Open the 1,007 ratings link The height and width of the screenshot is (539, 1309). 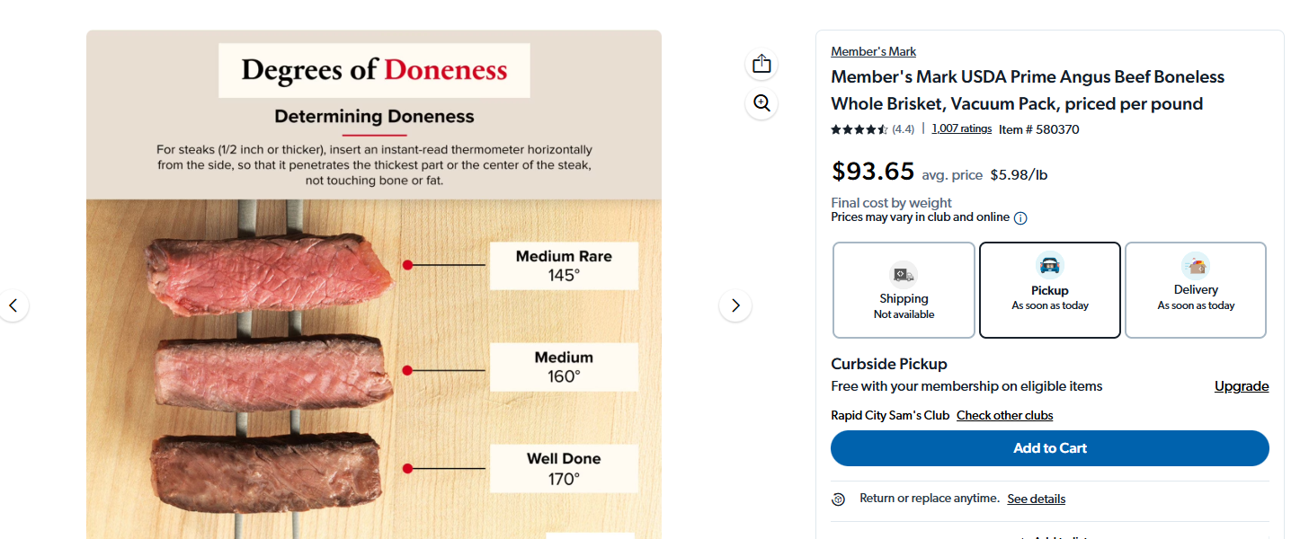[x=961, y=128]
